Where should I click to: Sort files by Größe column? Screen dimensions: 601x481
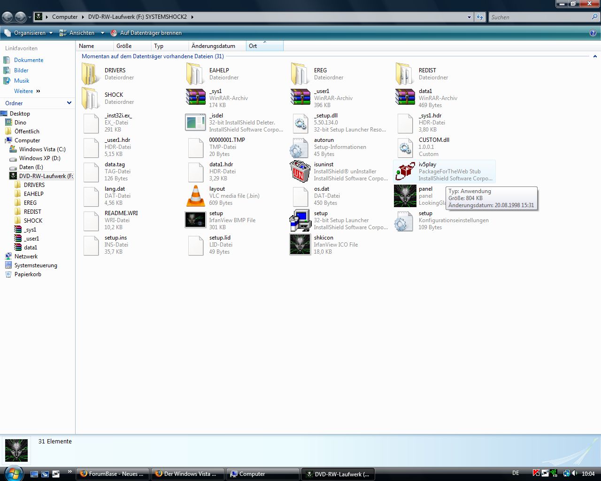click(x=132, y=46)
